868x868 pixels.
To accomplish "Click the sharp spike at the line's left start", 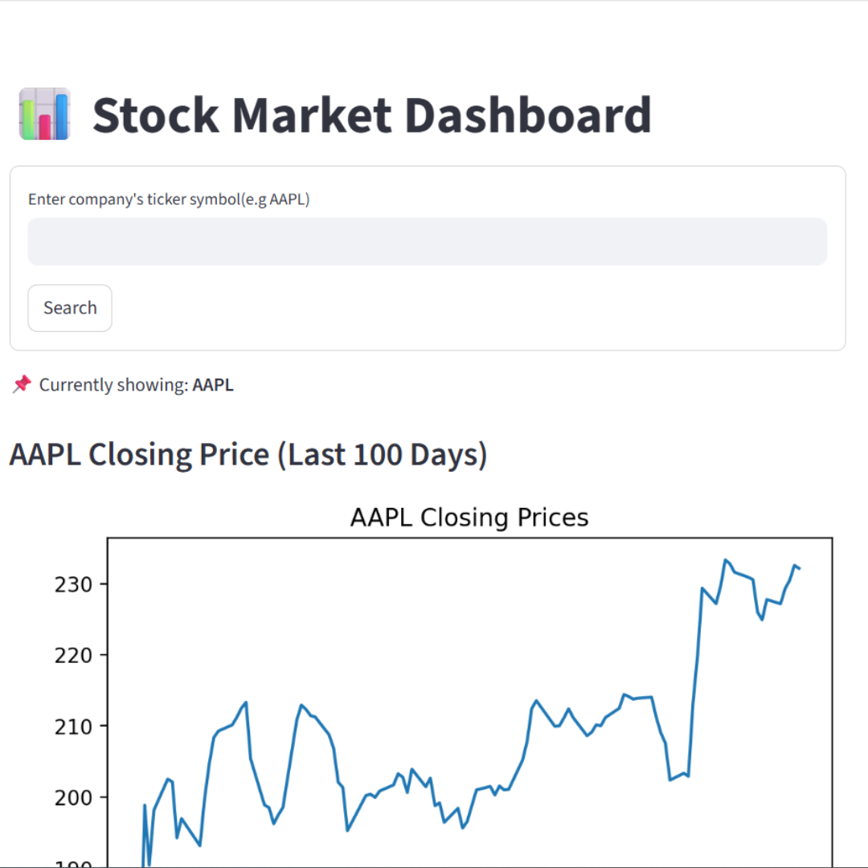I will pyautogui.click(x=145, y=805).
